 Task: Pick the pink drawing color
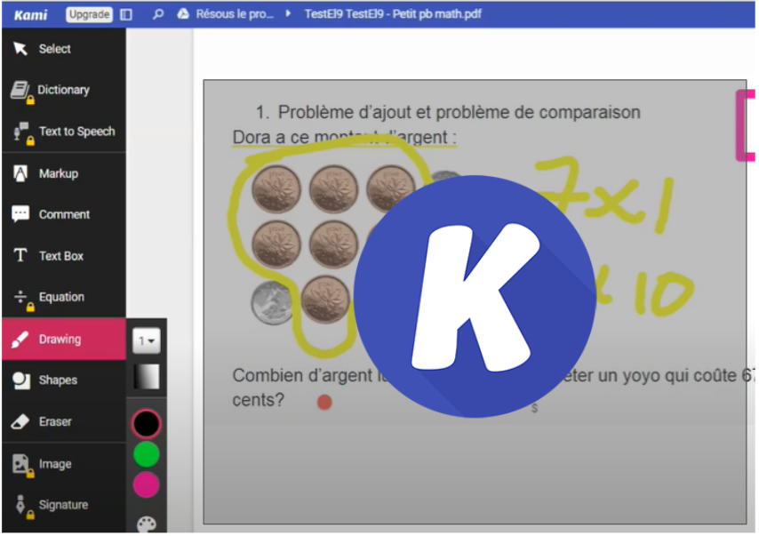point(146,484)
